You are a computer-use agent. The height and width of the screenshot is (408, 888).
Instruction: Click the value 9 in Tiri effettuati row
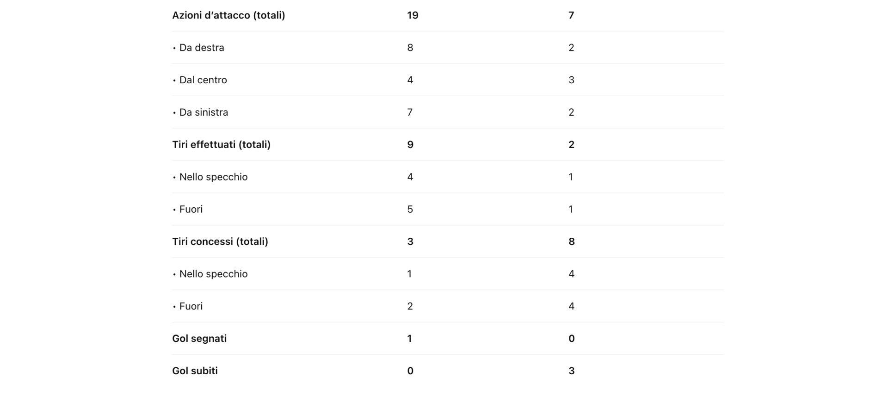(x=410, y=145)
